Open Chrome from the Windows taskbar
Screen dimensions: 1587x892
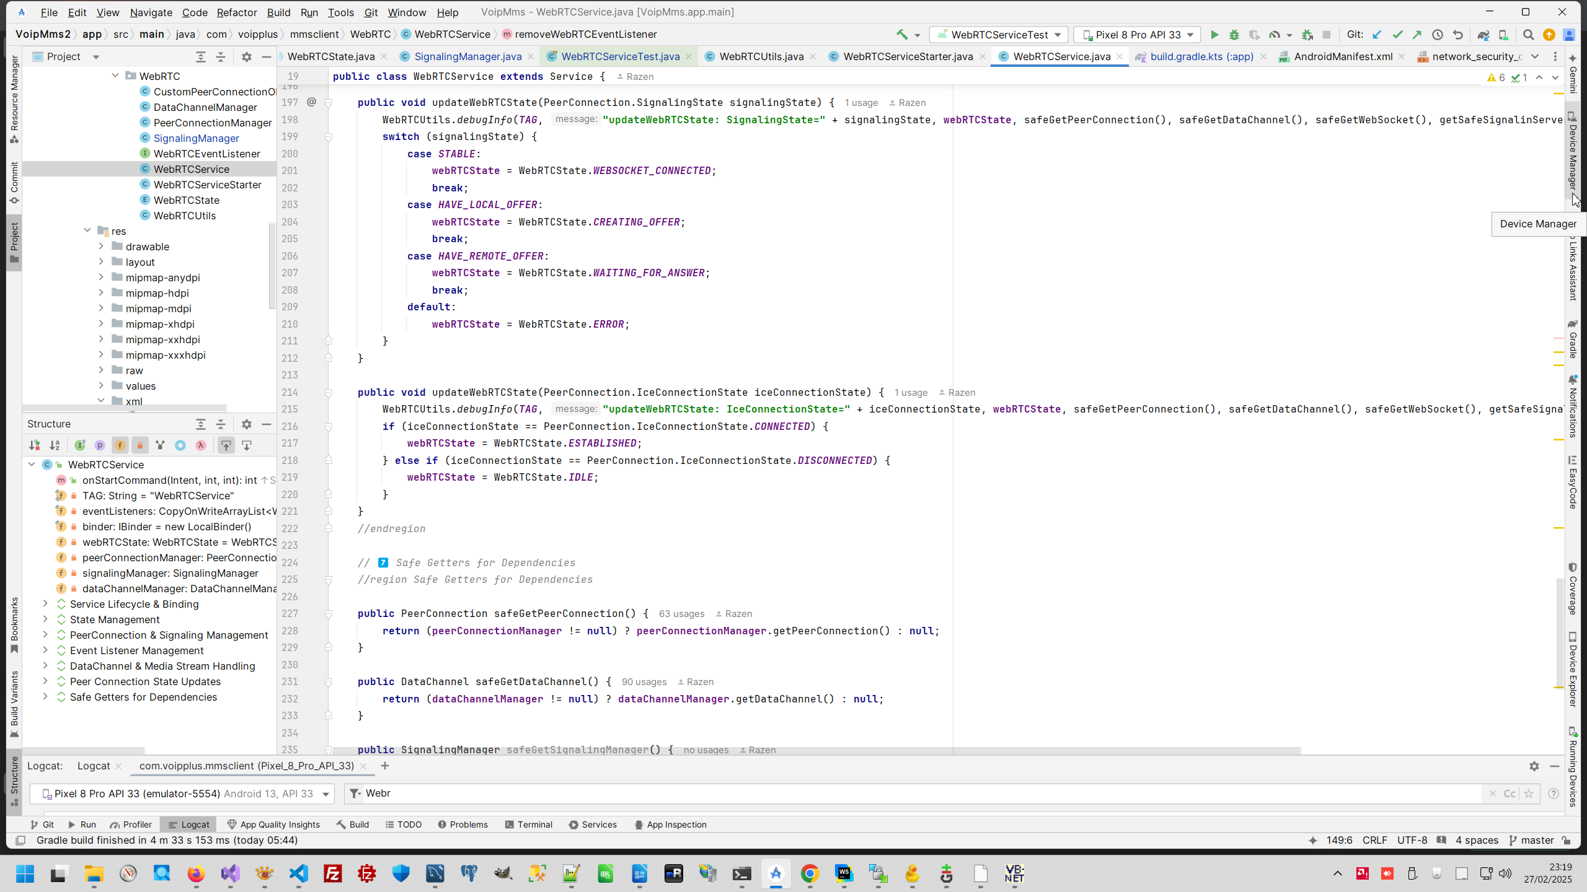(x=810, y=874)
